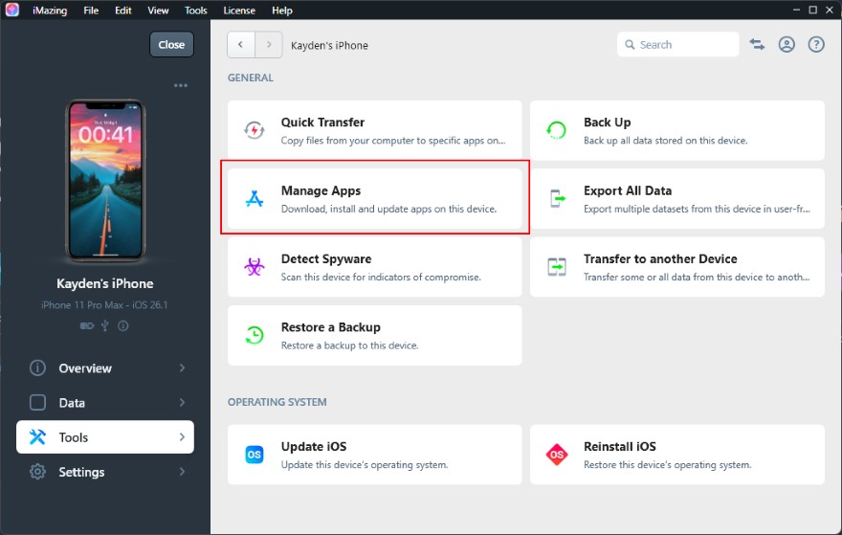
Task: Click the Restore a Backup icon
Action: coord(255,335)
